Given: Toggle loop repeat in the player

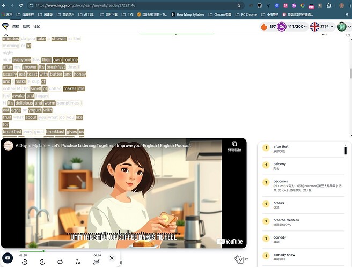Looking at the screenshot, I should pos(61,262).
